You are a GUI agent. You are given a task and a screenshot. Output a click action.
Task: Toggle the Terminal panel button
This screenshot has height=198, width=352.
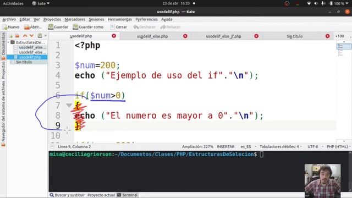click(127, 195)
